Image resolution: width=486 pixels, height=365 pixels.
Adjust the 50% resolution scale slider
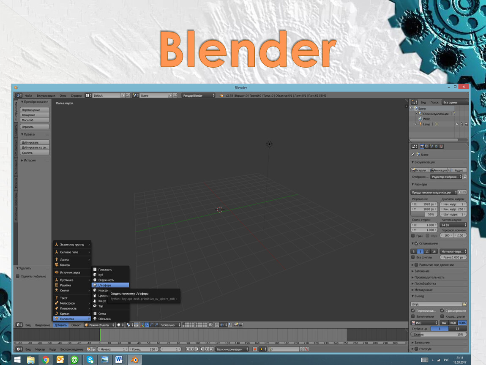pos(424,214)
